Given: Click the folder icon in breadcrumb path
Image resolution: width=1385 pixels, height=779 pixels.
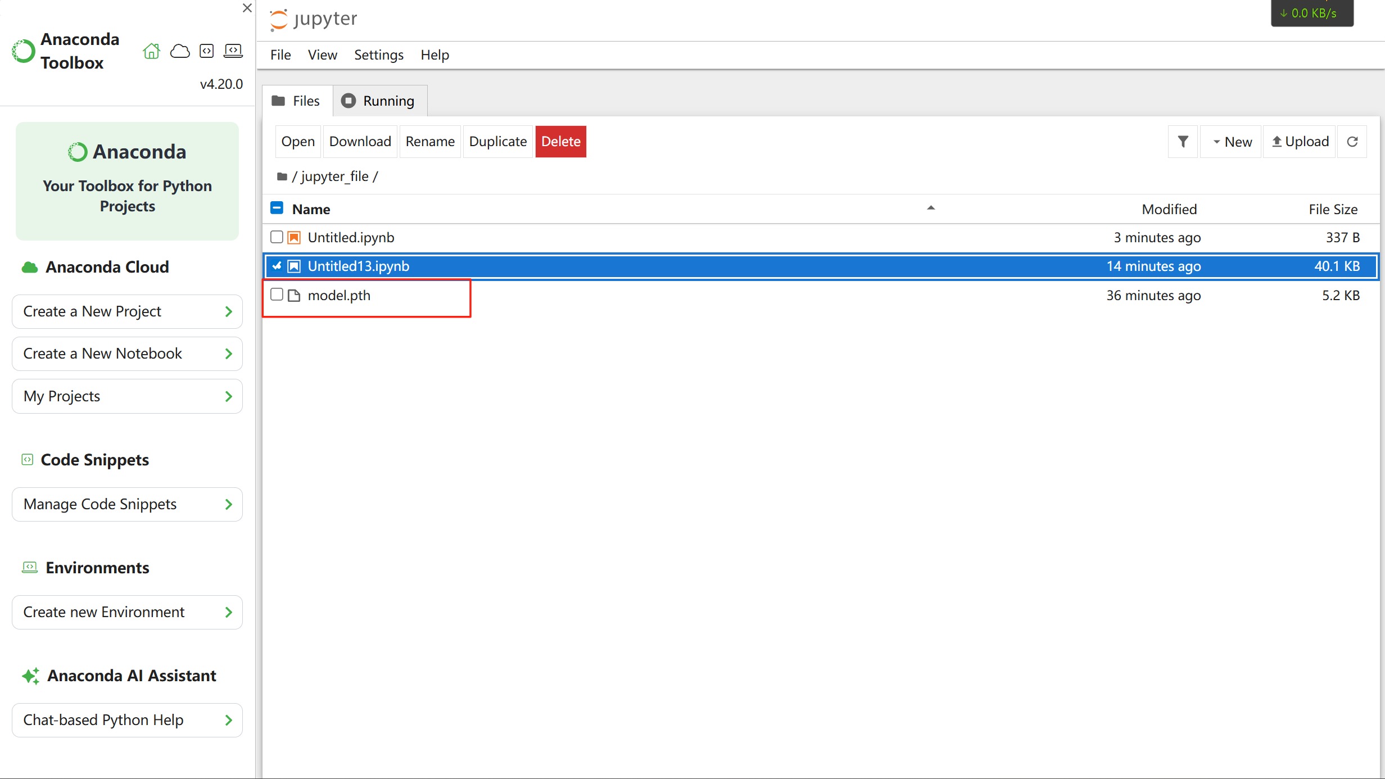Looking at the screenshot, I should (282, 176).
